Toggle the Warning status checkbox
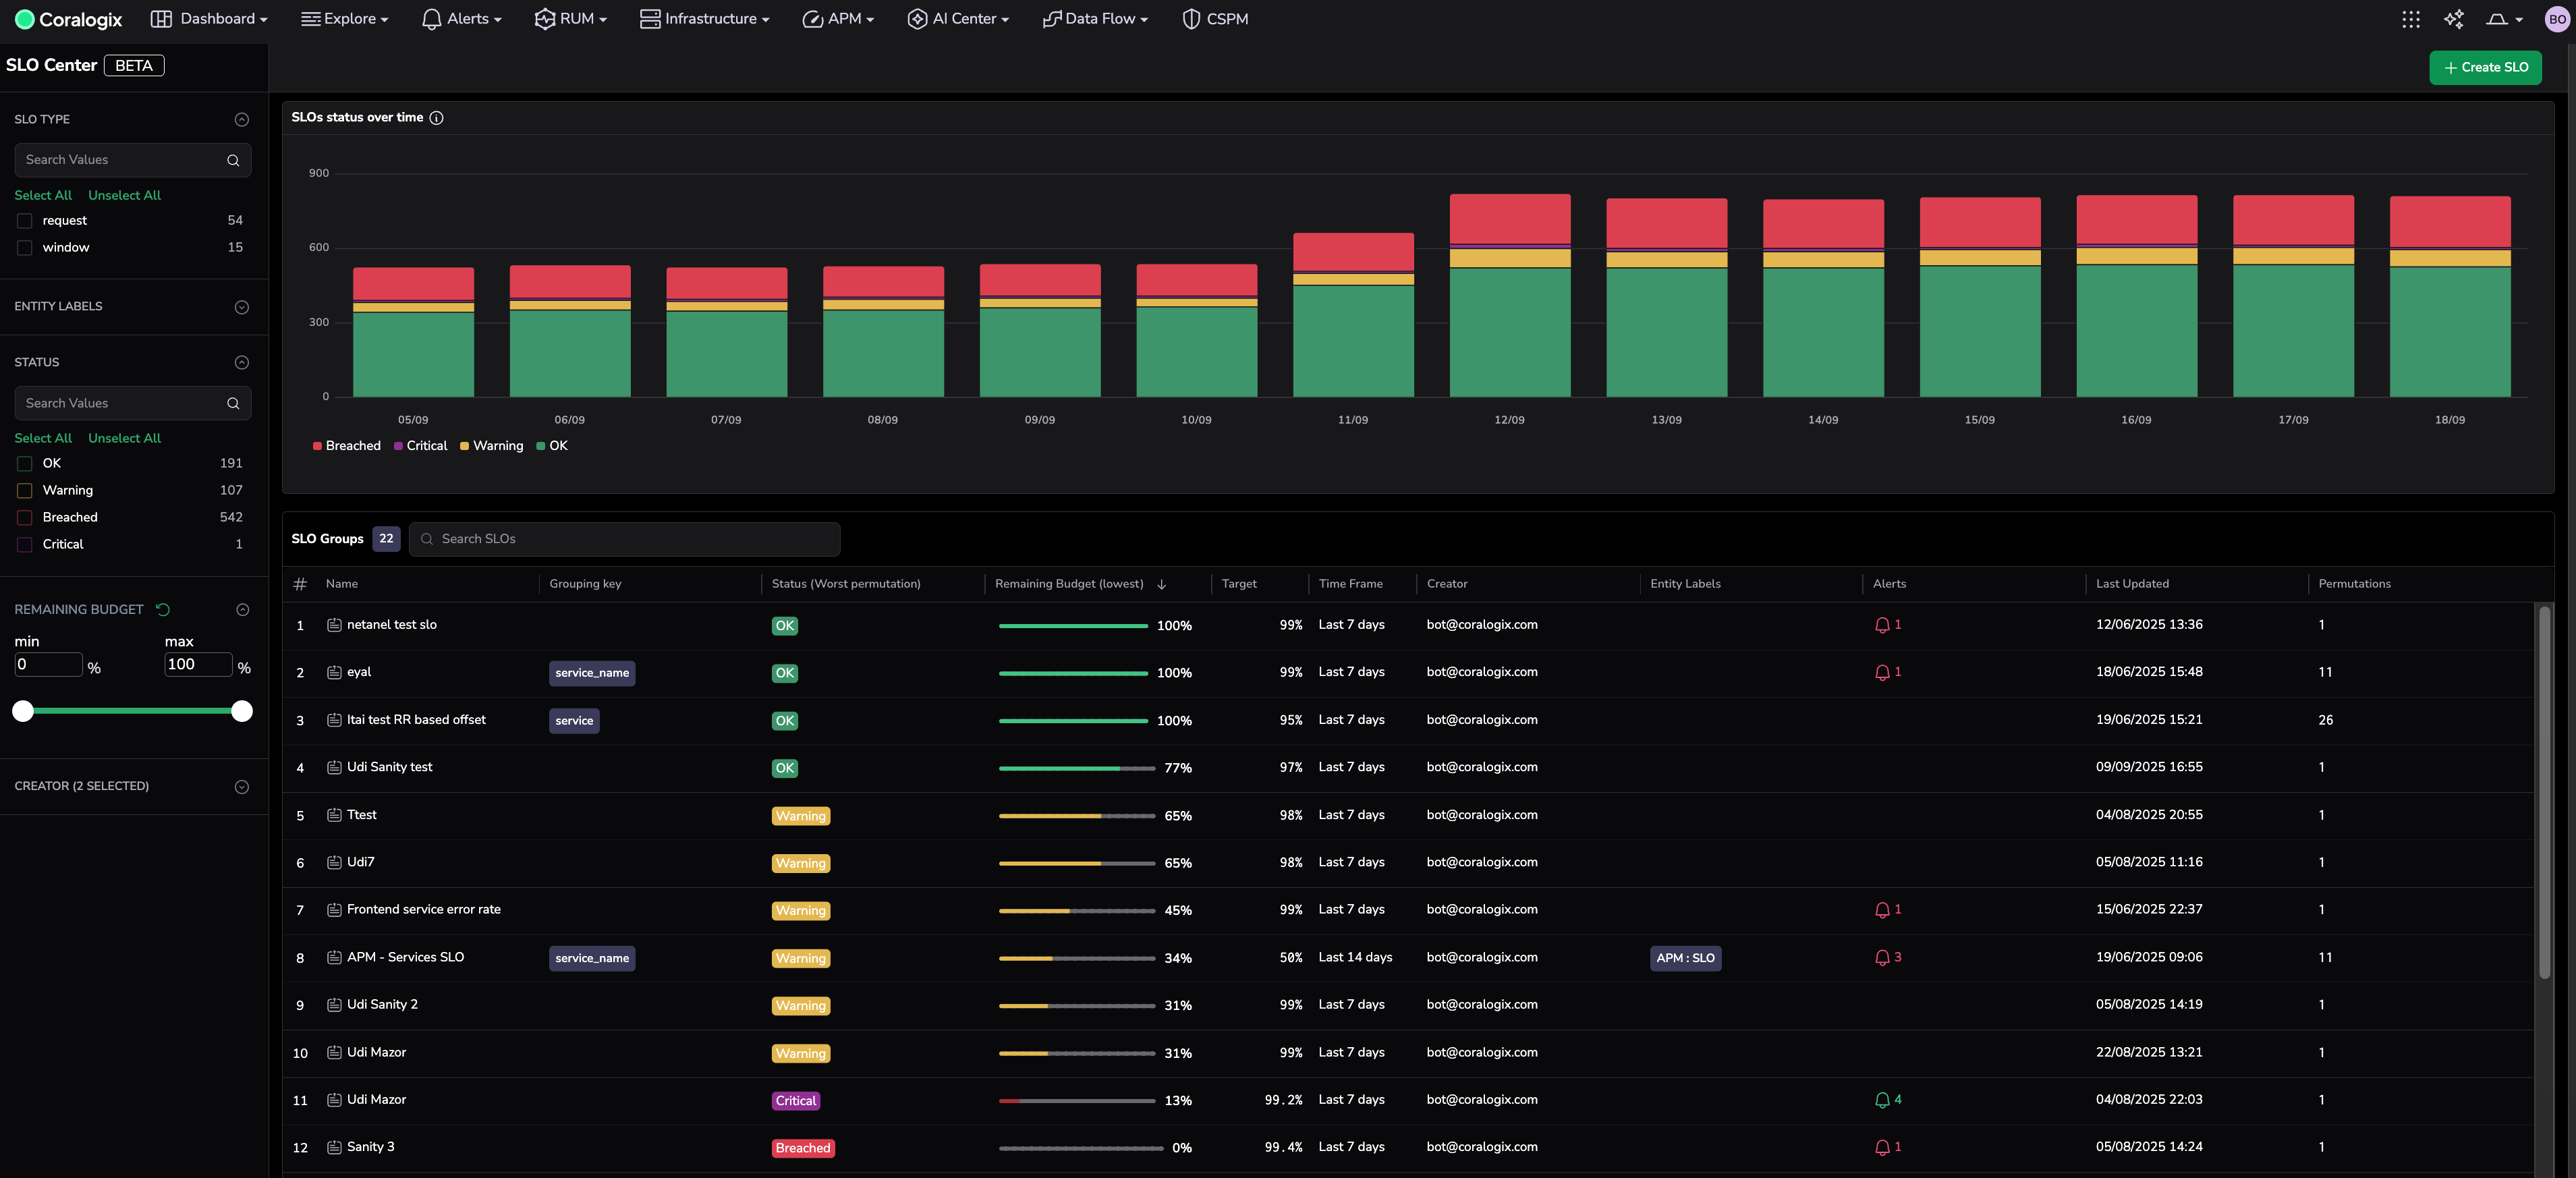The width and height of the screenshot is (2576, 1178). click(25, 491)
